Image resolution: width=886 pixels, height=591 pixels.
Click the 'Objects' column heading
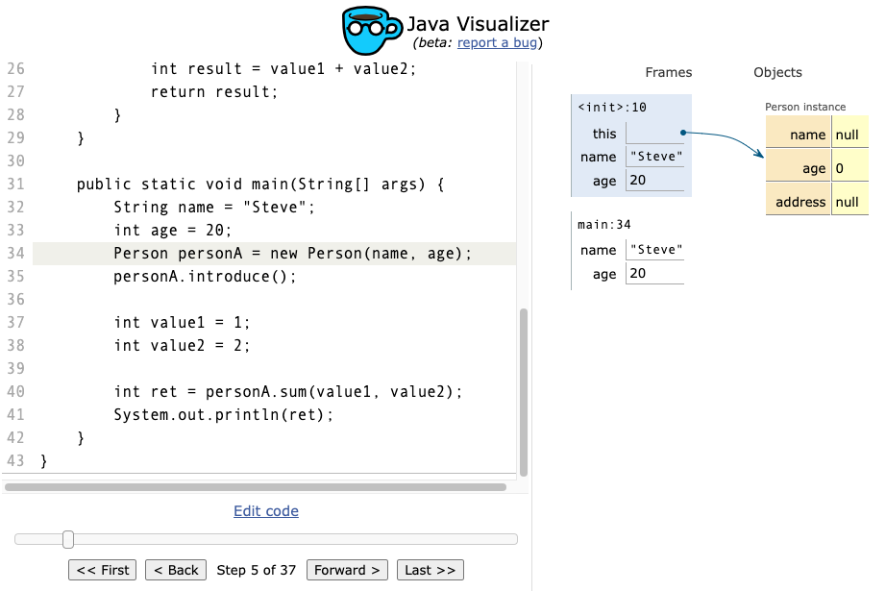click(x=777, y=72)
